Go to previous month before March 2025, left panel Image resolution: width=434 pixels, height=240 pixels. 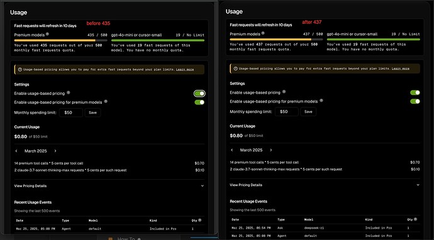(16, 151)
